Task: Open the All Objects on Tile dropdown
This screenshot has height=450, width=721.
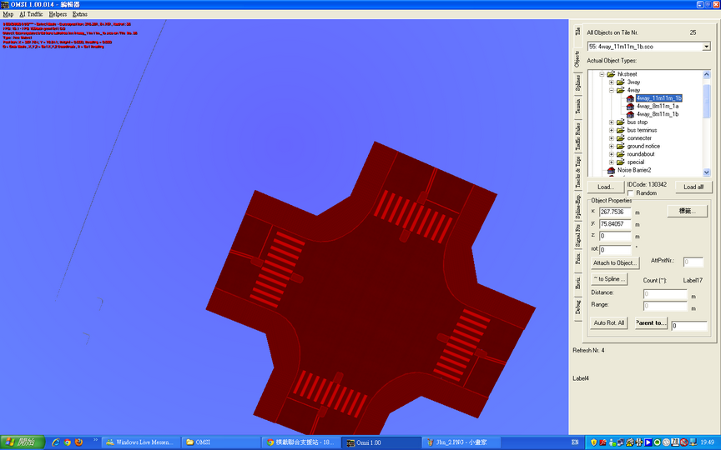Action: [706, 47]
